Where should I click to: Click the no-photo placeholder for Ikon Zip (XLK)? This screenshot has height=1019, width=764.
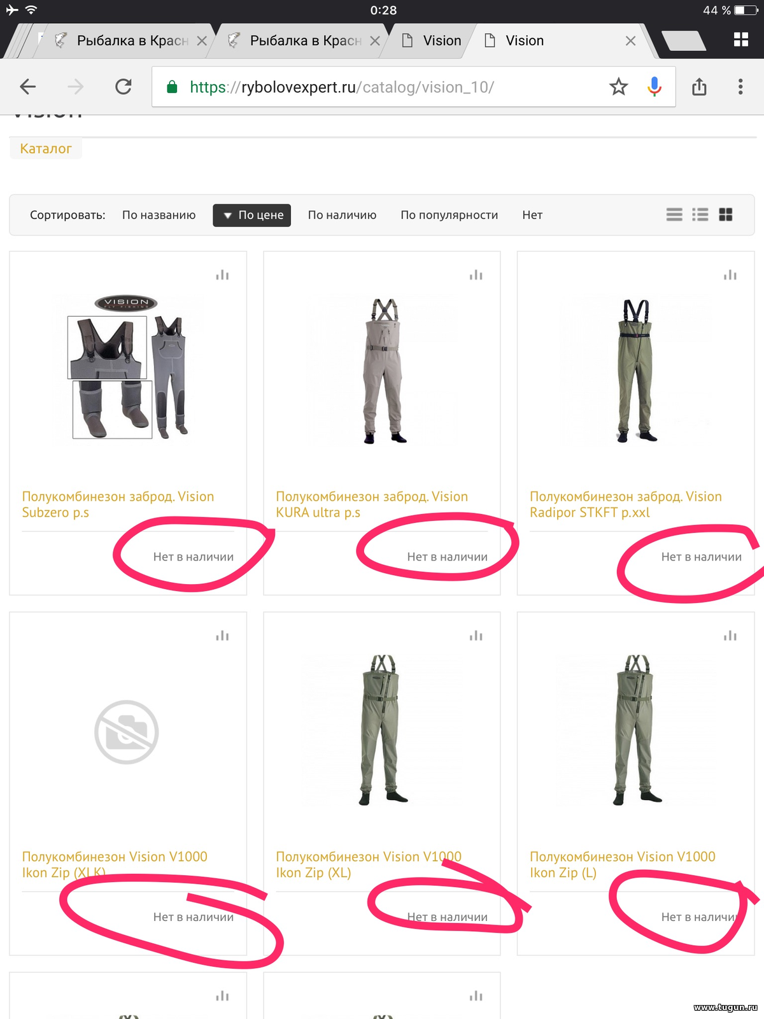(127, 732)
